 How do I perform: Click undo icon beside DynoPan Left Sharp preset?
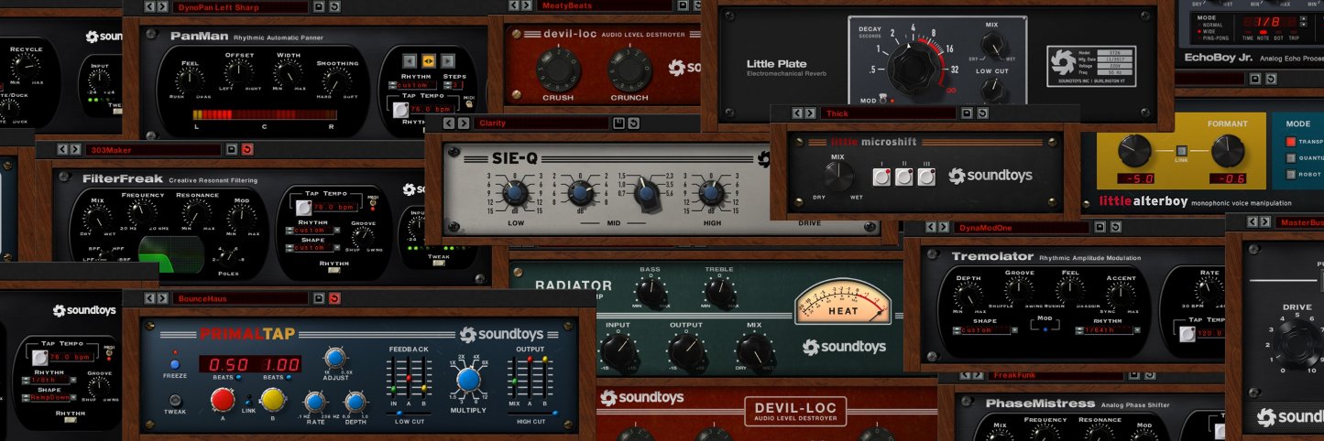tap(334, 6)
